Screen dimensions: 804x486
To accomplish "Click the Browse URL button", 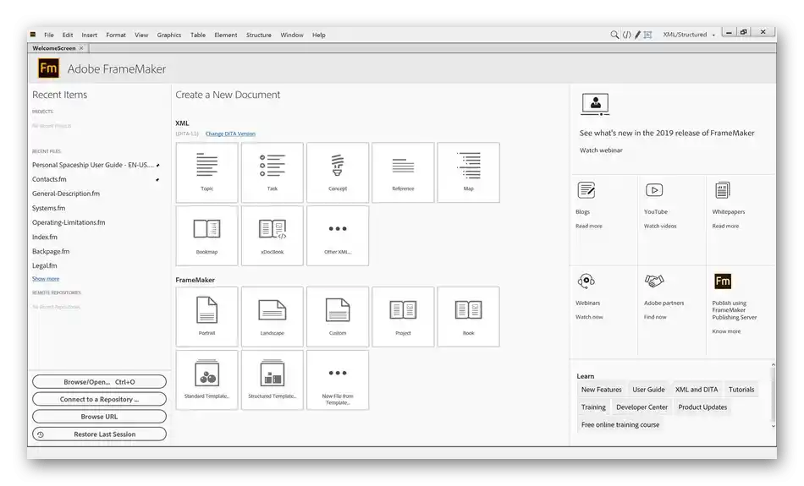I will point(99,417).
